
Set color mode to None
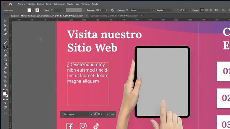click(x=7, y=100)
